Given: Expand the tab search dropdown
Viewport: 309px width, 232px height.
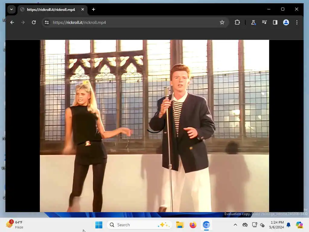Looking at the screenshot, I should coord(11,9).
